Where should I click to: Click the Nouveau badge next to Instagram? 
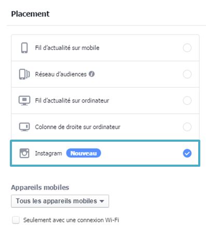tap(84, 153)
